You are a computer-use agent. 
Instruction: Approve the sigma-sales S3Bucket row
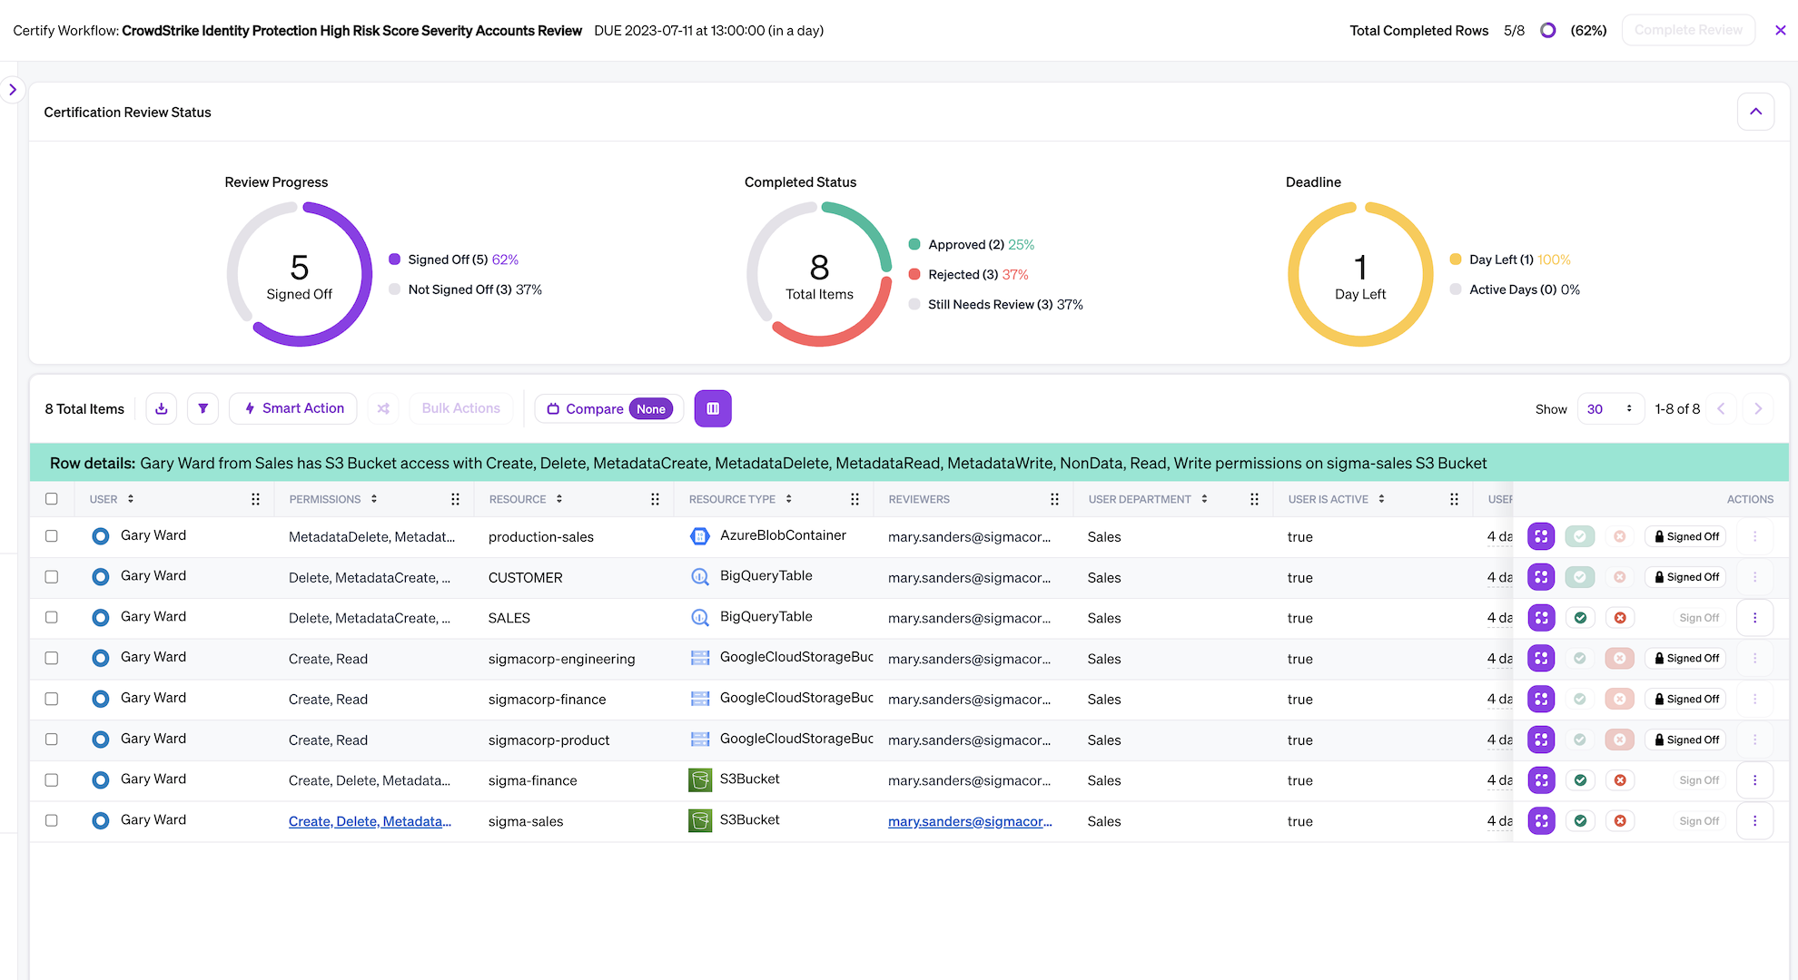(1580, 821)
